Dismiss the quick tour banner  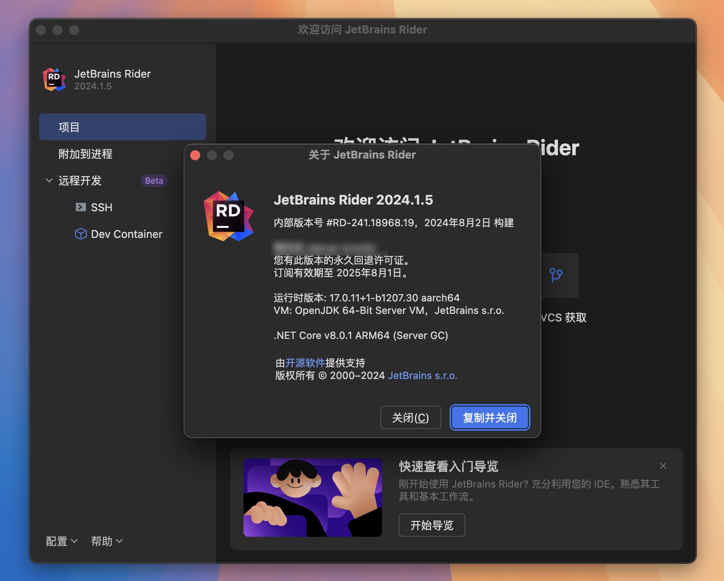point(663,466)
